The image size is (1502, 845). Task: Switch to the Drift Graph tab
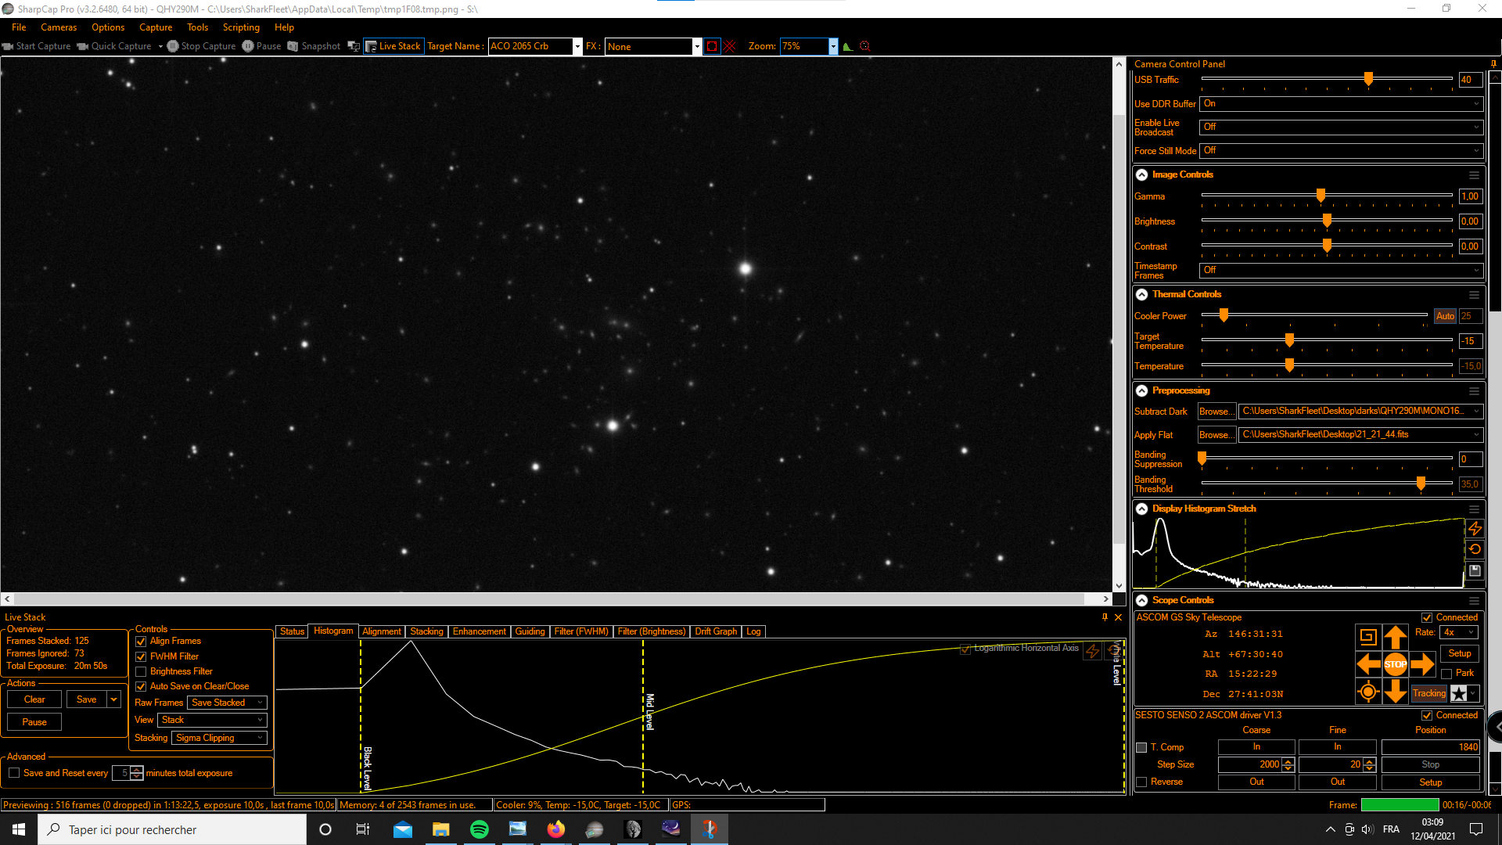pos(715,631)
